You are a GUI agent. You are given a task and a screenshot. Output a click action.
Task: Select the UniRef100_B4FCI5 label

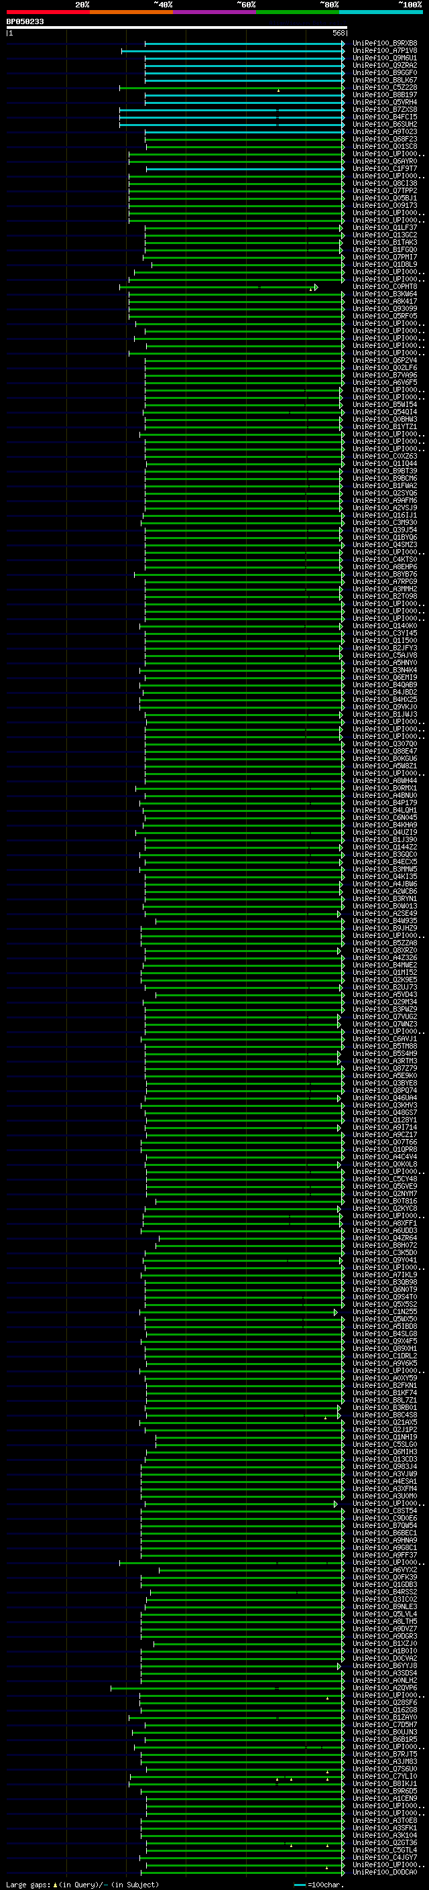pyautogui.click(x=384, y=117)
